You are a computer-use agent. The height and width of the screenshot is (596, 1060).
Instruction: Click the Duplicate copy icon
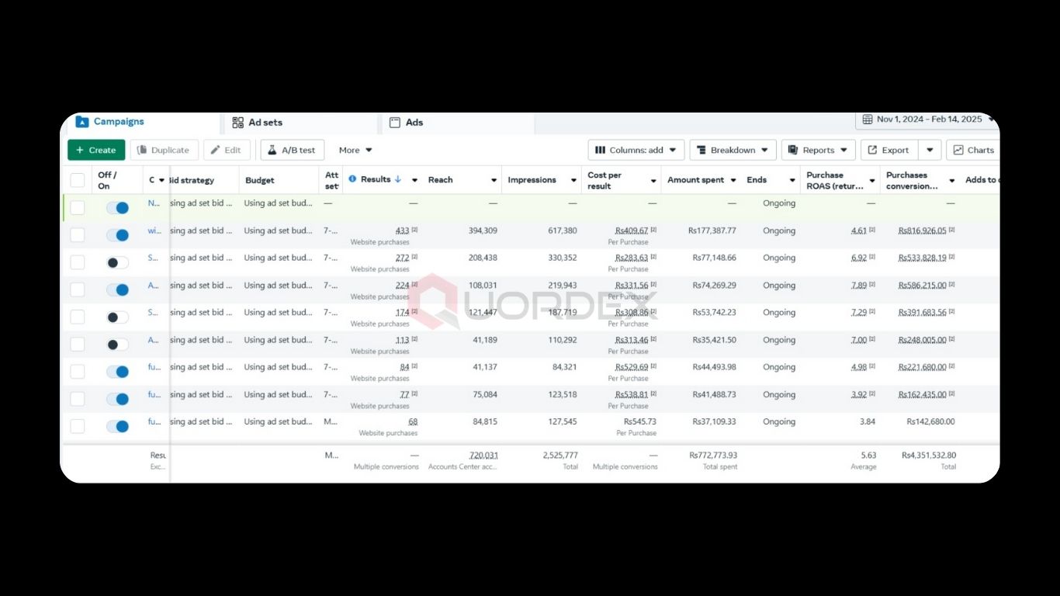(142, 150)
